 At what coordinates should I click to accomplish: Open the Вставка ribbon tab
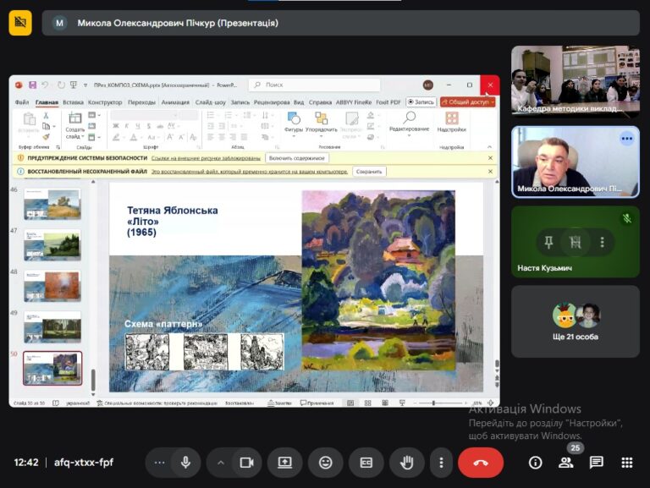coord(73,101)
